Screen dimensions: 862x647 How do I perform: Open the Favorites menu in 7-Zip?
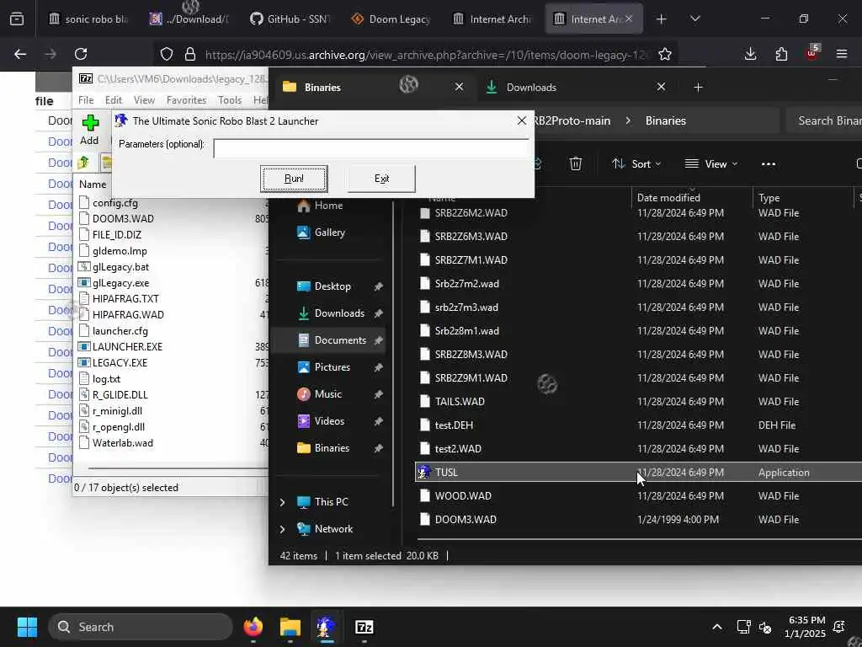click(x=186, y=100)
